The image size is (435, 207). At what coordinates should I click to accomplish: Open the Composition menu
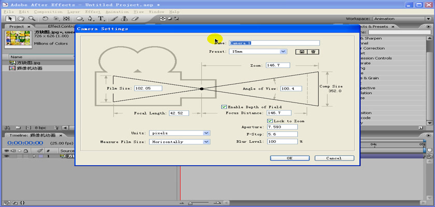(48, 12)
